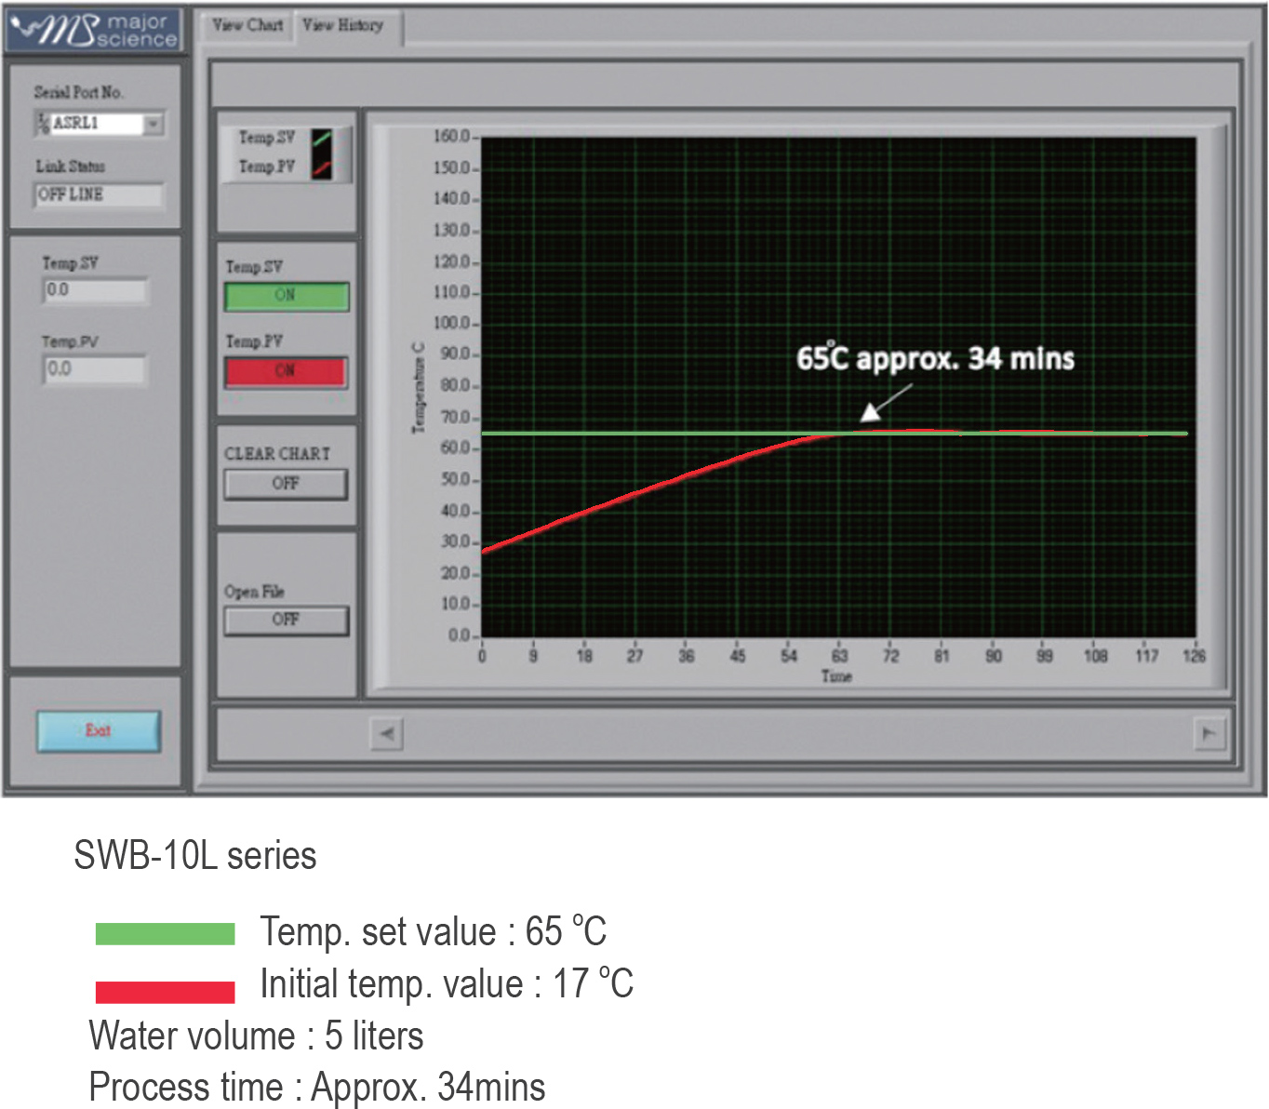The height and width of the screenshot is (1109, 1269).
Task: Click the Temp.SV value field in the left panel
Action: point(95,290)
